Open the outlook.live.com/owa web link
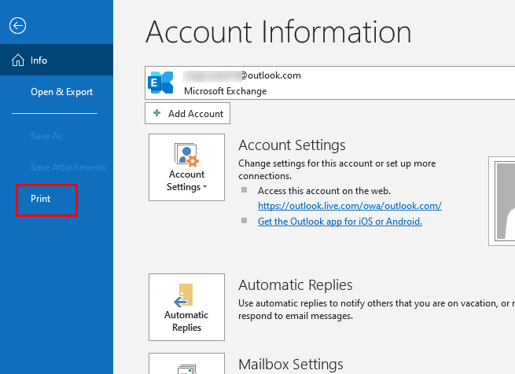 click(350, 206)
